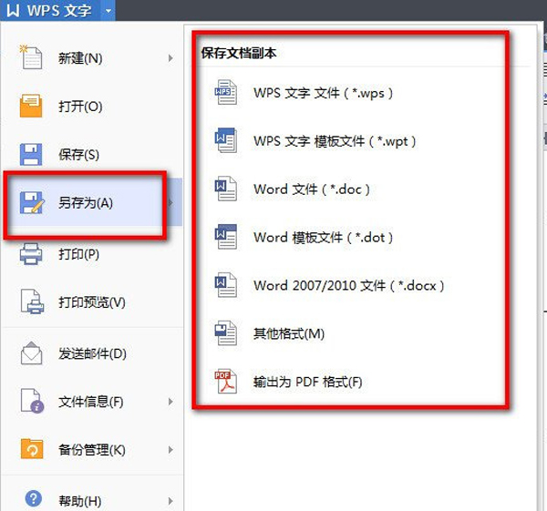Expand the 帮助(H) submenu arrow

[x=170, y=501]
